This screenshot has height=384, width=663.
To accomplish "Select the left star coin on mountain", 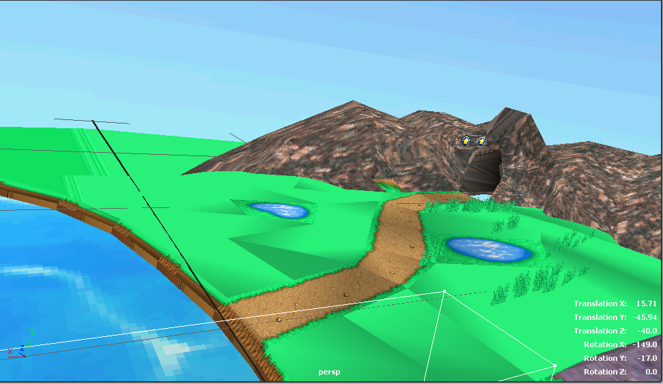I will (x=466, y=141).
